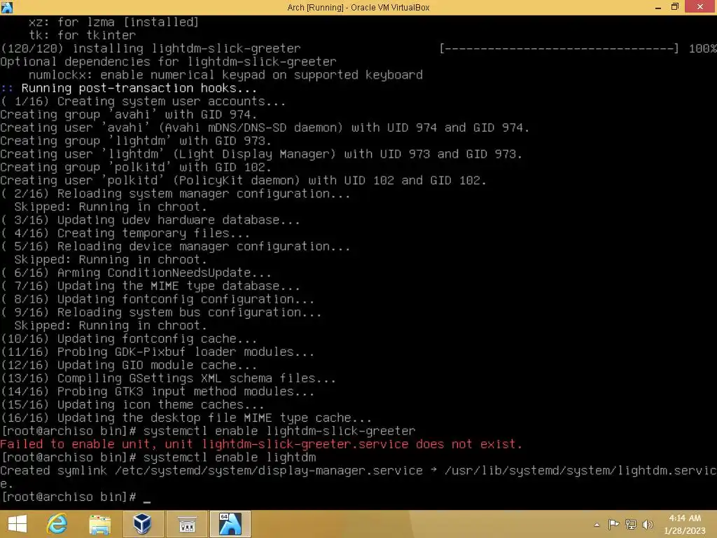Minimize the Arch VirtualBox window
The image size is (717, 538).
[x=658, y=7]
